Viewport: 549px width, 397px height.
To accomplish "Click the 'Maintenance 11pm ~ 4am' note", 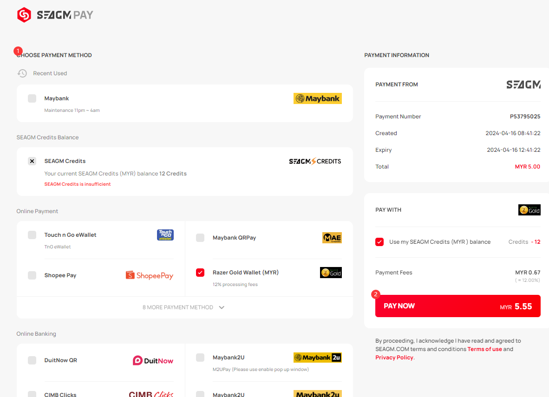I will [x=72, y=111].
